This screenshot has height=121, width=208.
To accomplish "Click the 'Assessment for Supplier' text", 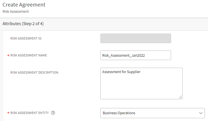I will pos(121,72).
